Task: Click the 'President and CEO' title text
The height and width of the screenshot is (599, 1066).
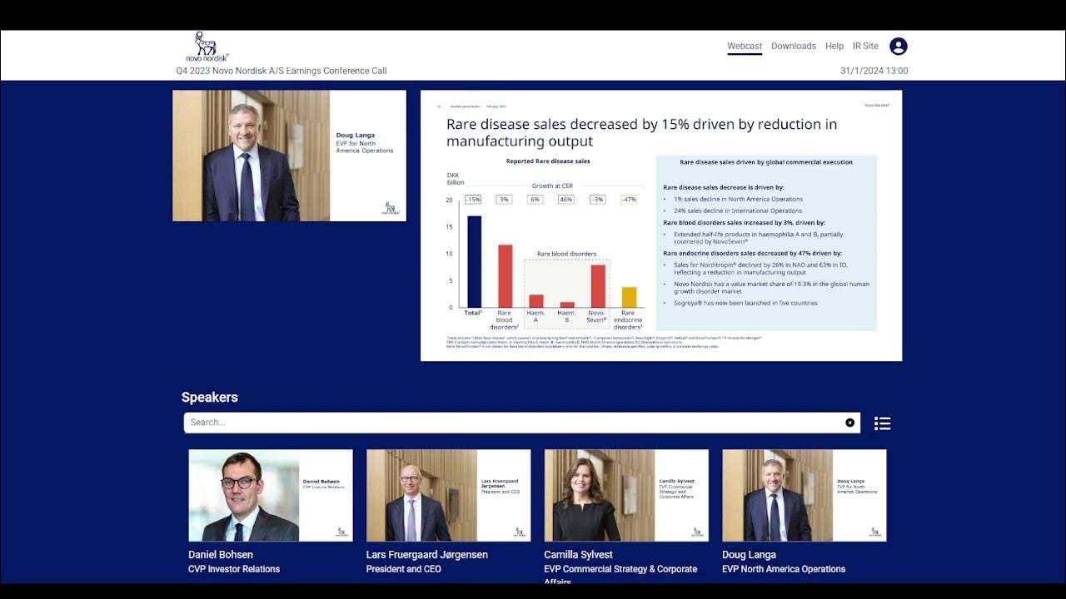Action: [403, 569]
